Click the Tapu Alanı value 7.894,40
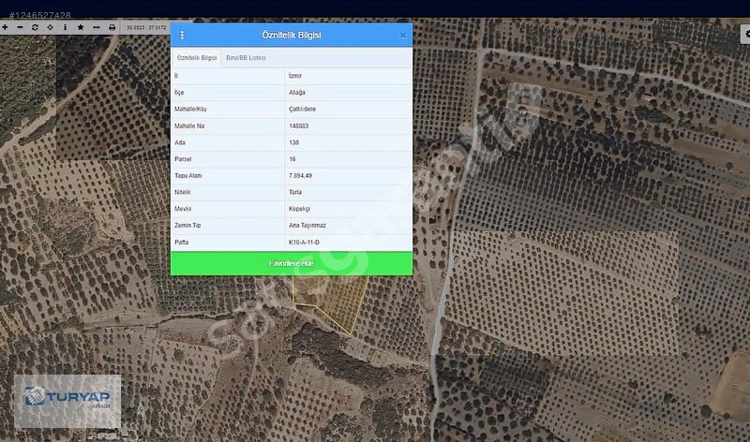750x442 pixels. [301, 175]
